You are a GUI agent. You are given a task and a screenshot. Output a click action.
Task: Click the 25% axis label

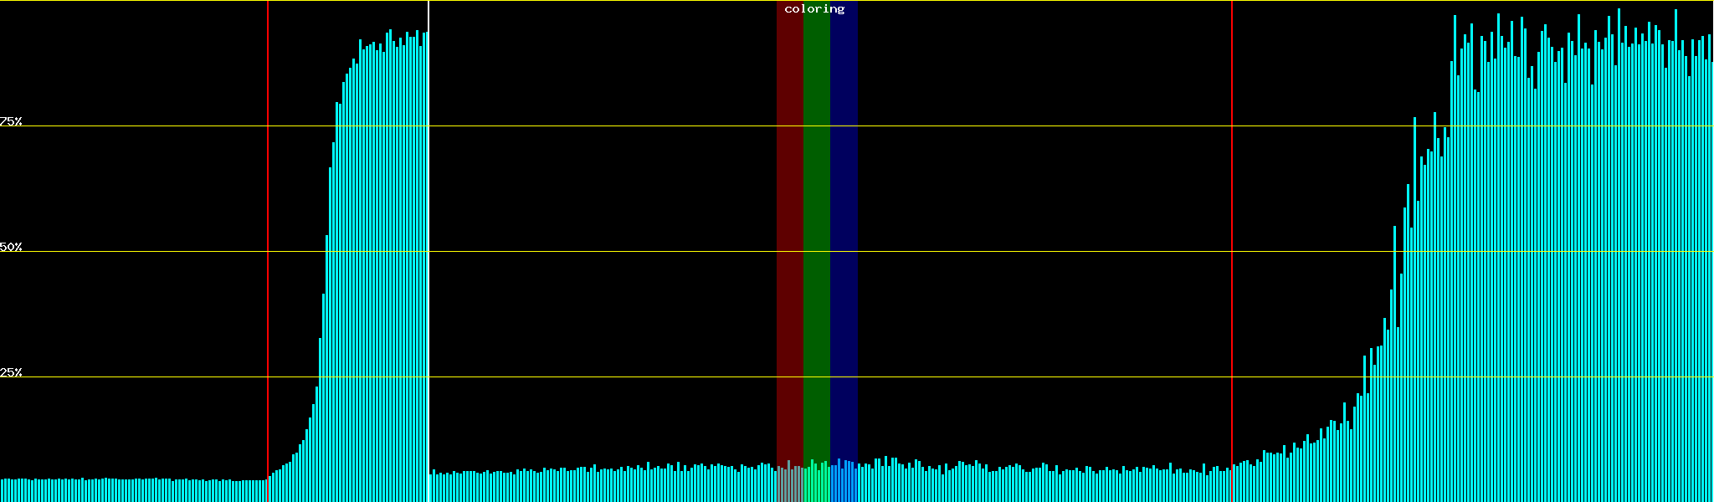tap(11, 372)
